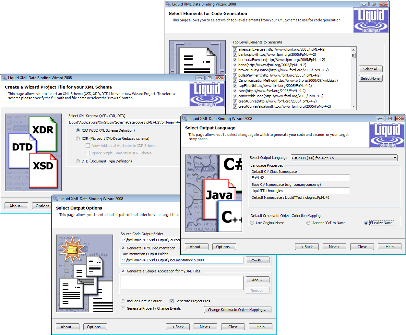Click the document page image in Select Elements window

coord(197,60)
